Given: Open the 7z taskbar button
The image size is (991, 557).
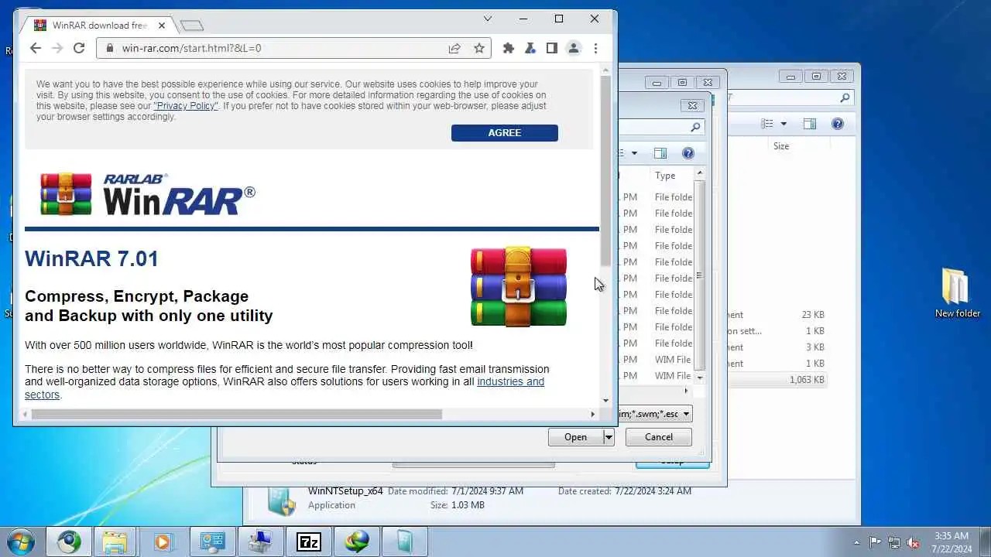Looking at the screenshot, I should point(308,542).
